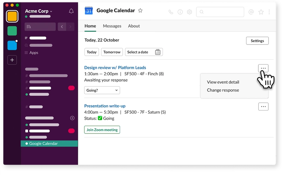The image size is (282, 178).
Task: Switch to the Messages tab
Action: 112,26
